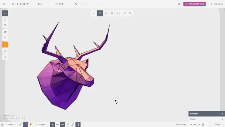Toggle vertex snapping button
This screenshot has height=127, width=225.
click(x=68, y=125)
